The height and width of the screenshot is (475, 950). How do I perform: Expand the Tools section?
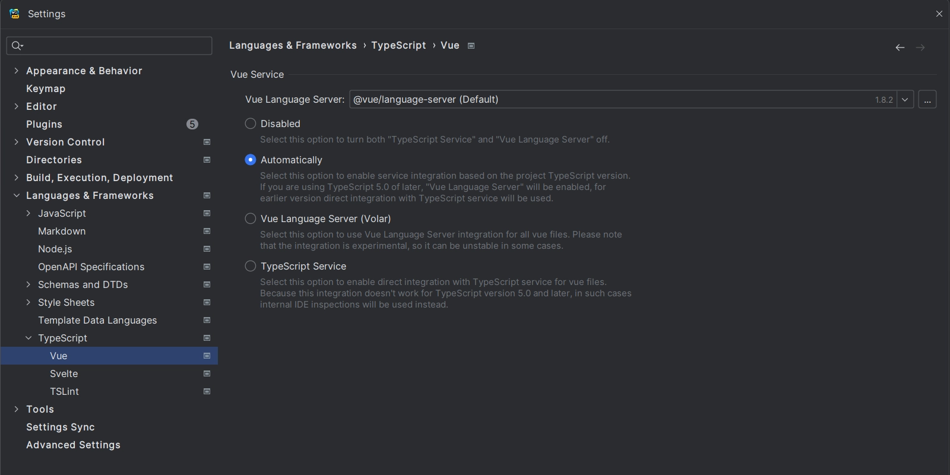[17, 409]
